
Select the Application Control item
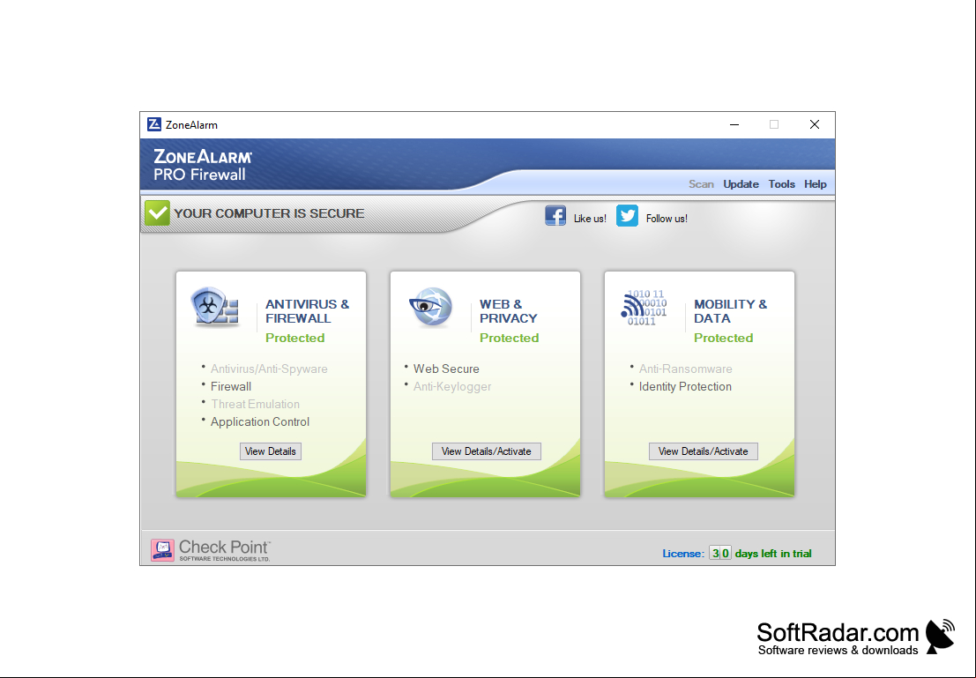pyautogui.click(x=259, y=422)
